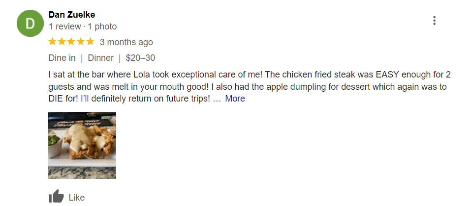Click the first yellow rating star
This screenshot has width=470, height=206.
[53, 42]
